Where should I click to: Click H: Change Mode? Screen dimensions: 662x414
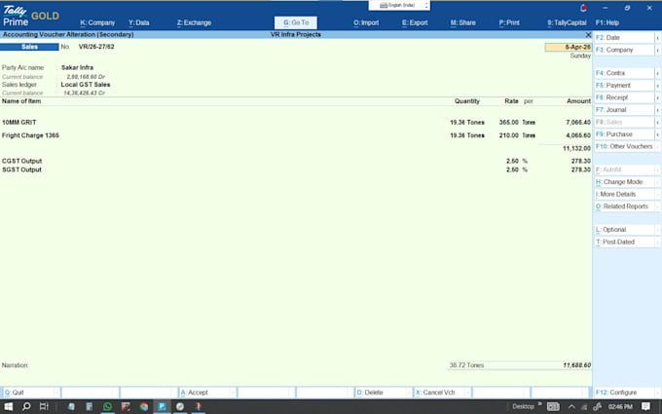(624, 182)
